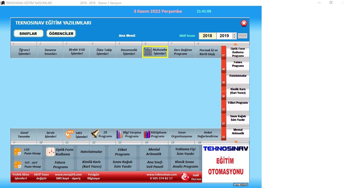The height and width of the screenshot is (188, 349).
Task: Open Sınav Organizasyonu menu
Action: (182, 135)
